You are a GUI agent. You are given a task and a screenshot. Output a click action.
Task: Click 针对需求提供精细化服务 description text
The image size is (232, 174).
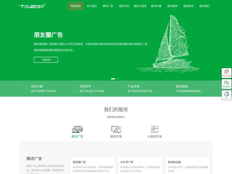point(188,91)
